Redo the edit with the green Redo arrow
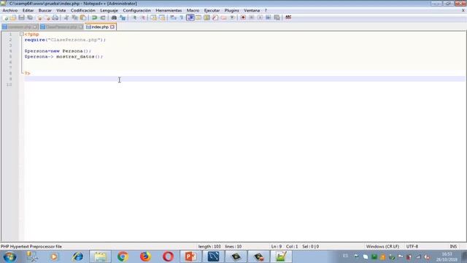The width and height of the screenshot is (467, 263). tap(103, 18)
